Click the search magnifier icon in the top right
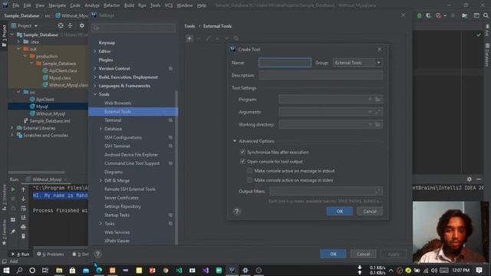The image size is (491, 276). pos(486,15)
